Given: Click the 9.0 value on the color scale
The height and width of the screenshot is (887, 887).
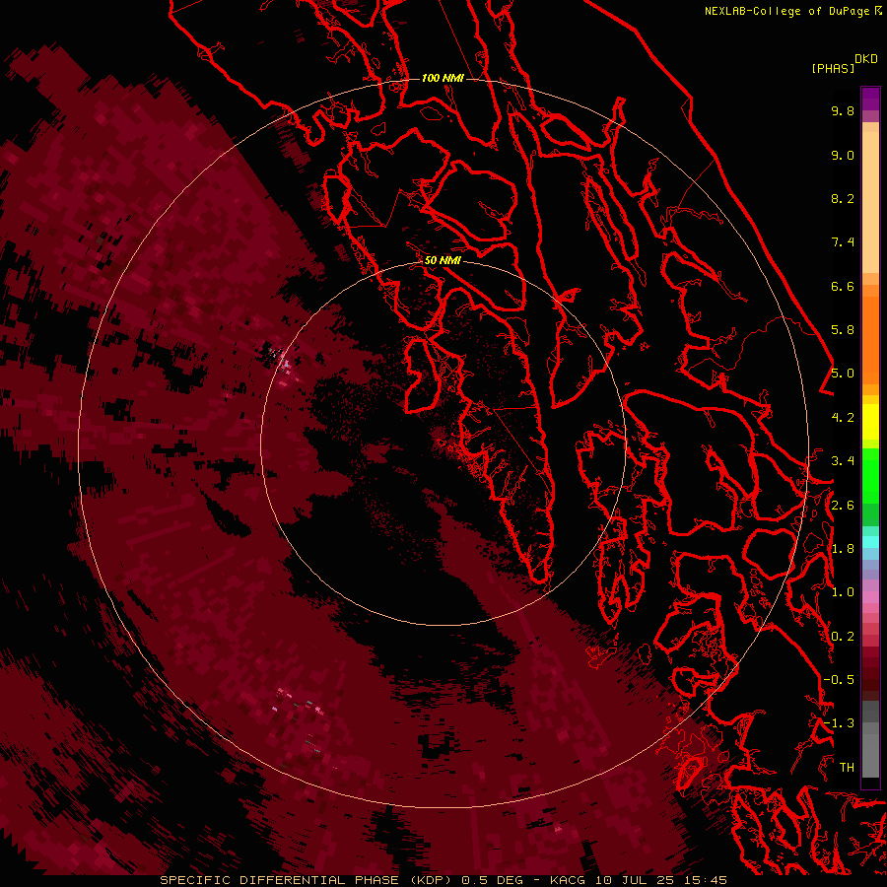Looking at the screenshot, I should click(843, 155).
